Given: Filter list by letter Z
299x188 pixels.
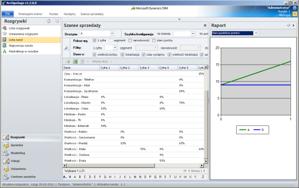Looking at the screenshot, I should pyautogui.click(x=203, y=177).
